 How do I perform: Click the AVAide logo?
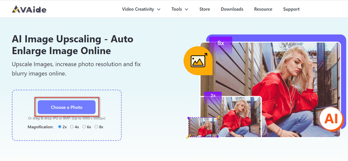(x=29, y=9)
